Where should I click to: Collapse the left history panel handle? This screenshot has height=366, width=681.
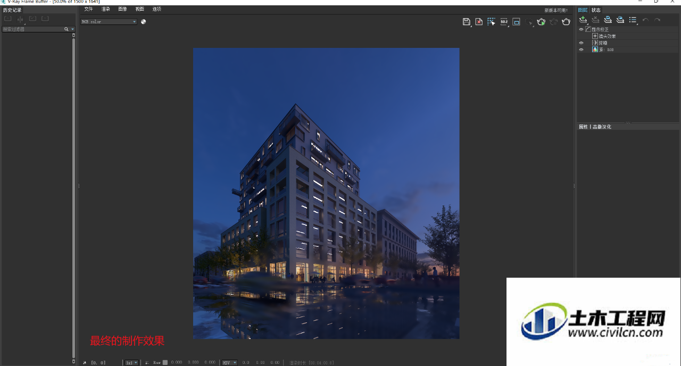[79, 186]
